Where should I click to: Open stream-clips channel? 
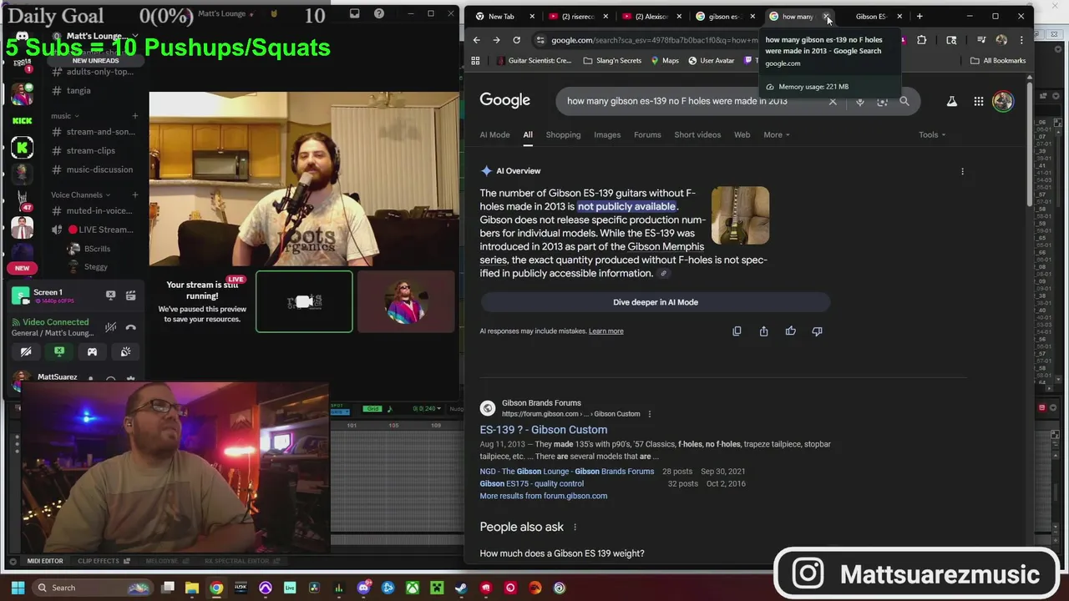click(90, 150)
